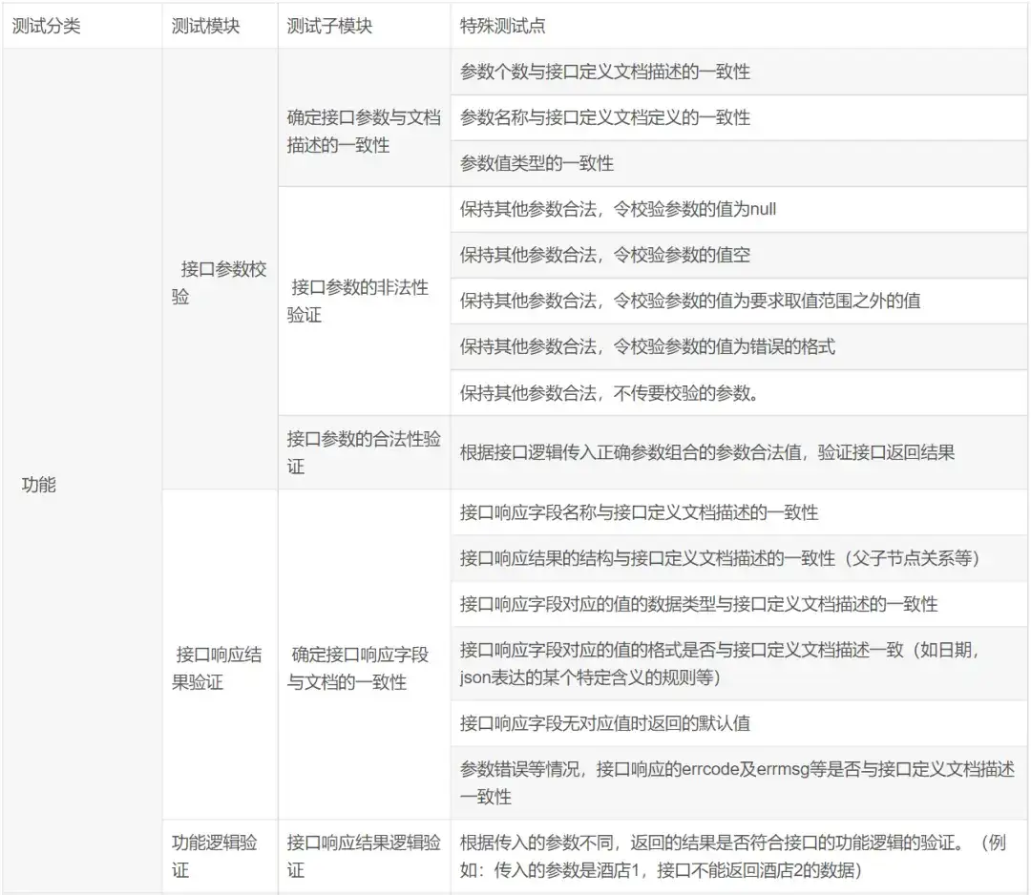
Task: Click the header cell 特殊测试点
Action: 739,26
